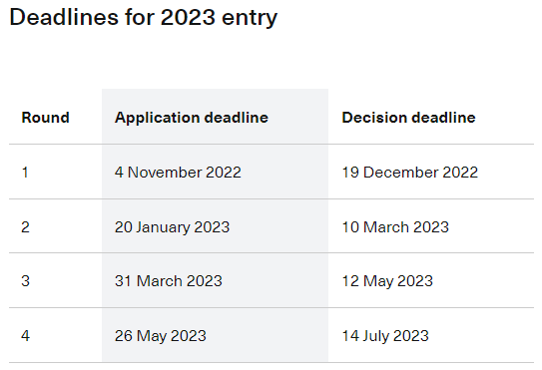542x370 pixels.
Task: Click the '31 March 2023' application date
Action: point(168,281)
